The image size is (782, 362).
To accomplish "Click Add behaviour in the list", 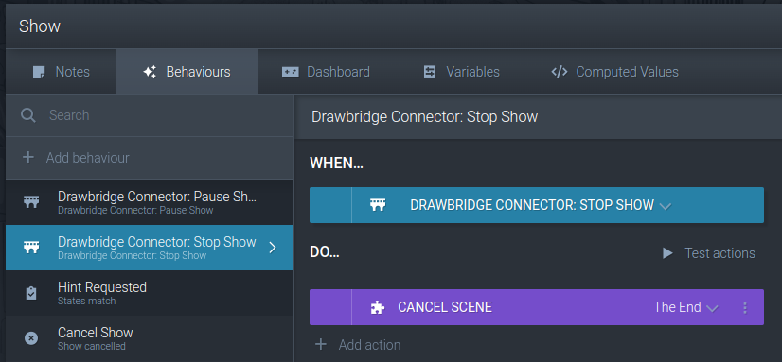I will point(150,158).
